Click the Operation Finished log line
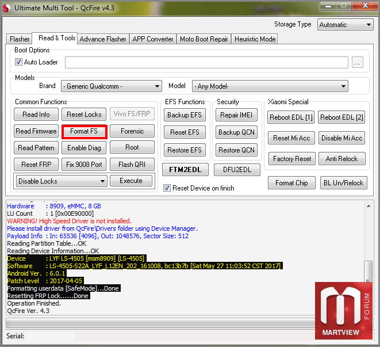Viewport: 380px width, 347px height. click(34, 303)
